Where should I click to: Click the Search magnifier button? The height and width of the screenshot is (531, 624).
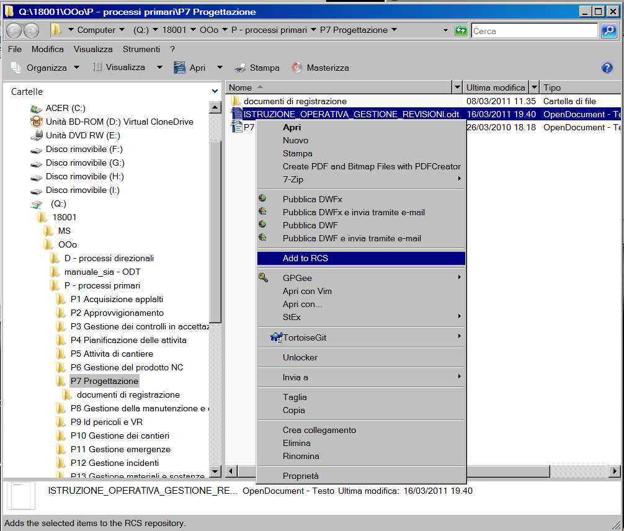(x=609, y=30)
